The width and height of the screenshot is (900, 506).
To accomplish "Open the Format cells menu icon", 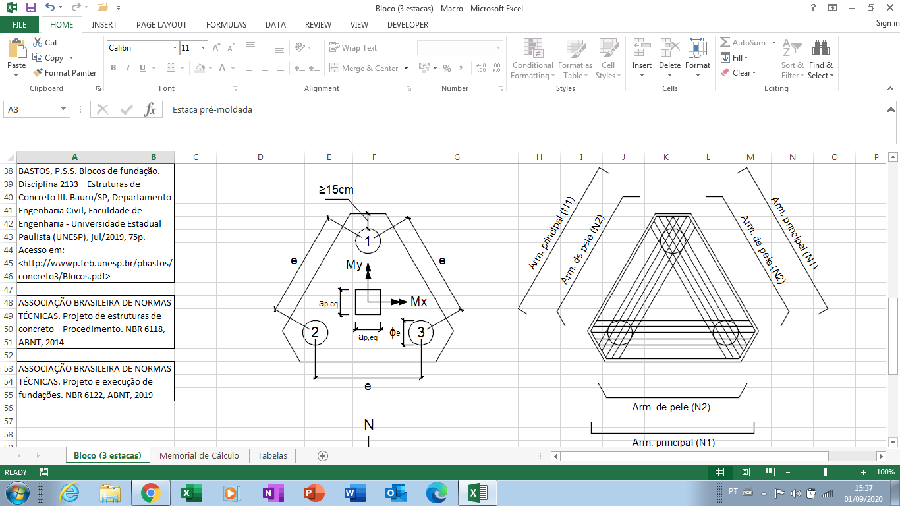I will (697, 49).
